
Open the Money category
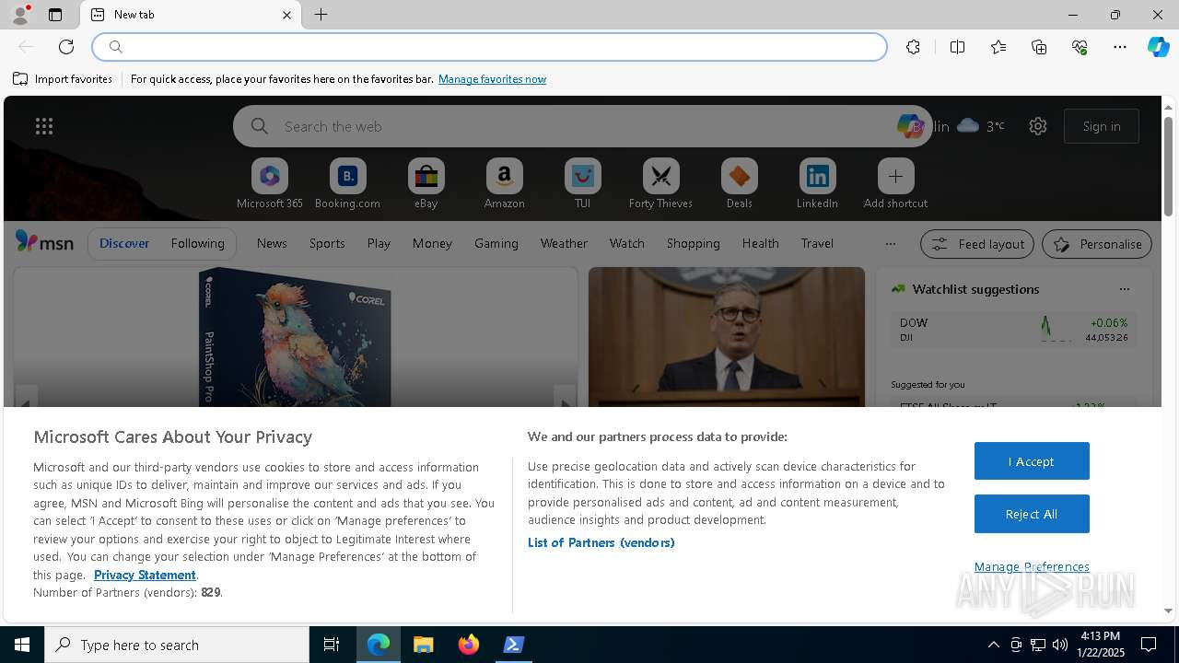(x=432, y=243)
